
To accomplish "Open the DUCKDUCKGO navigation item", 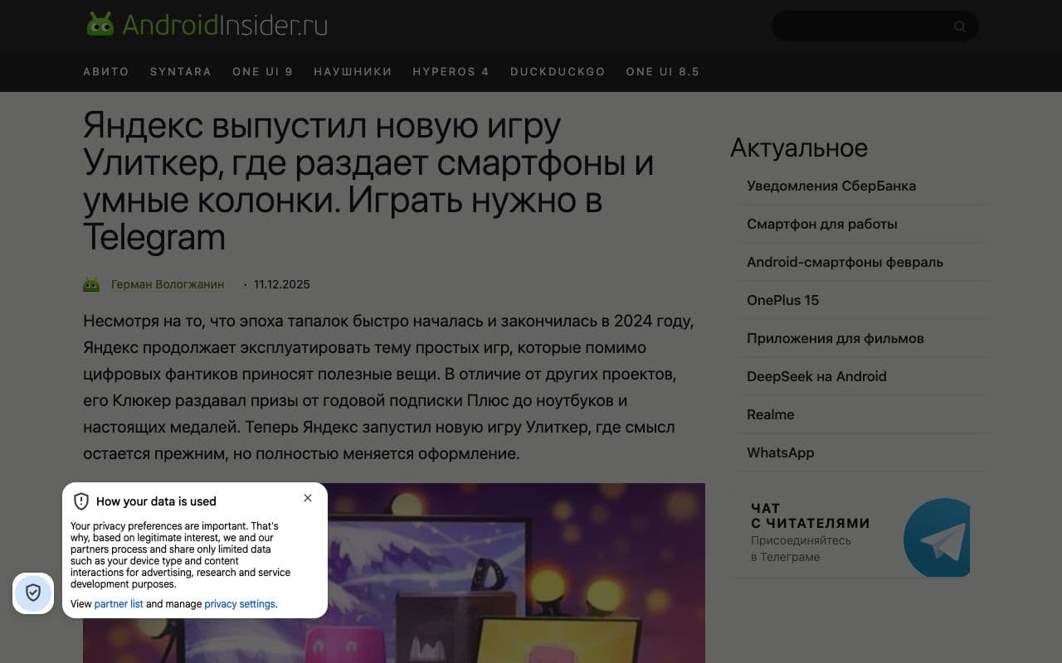I will 558,71.
